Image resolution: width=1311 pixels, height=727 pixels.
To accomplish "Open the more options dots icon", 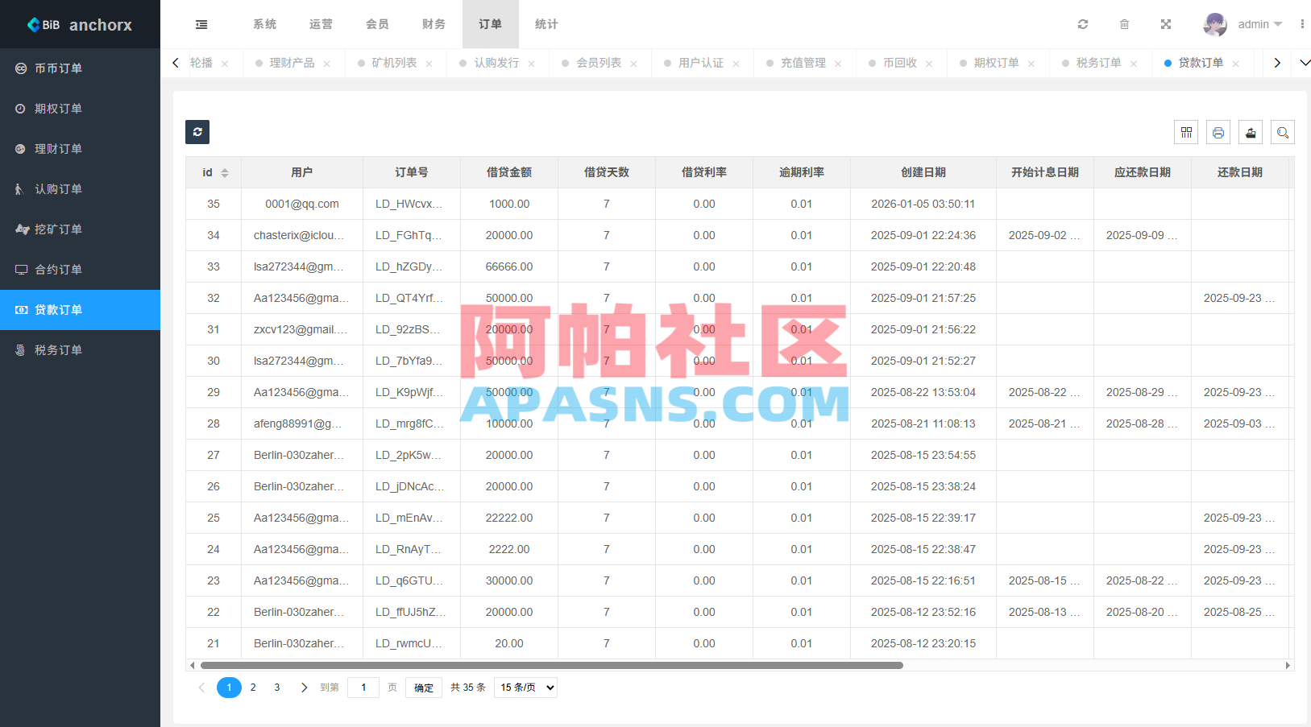I will pyautogui.click(x=1302, y=24).
